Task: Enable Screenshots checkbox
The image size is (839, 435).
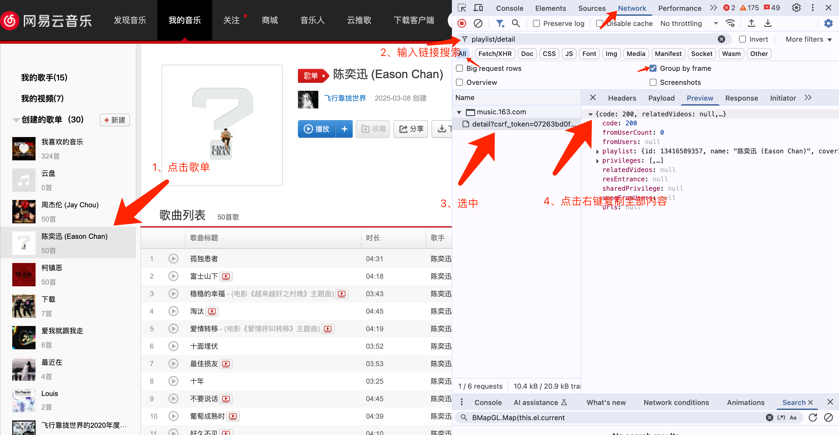Action: point(653,83)
